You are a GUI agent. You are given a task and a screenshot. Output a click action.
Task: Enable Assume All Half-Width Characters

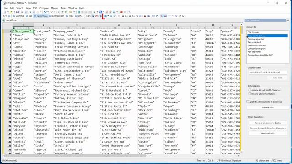coord(250,90)
